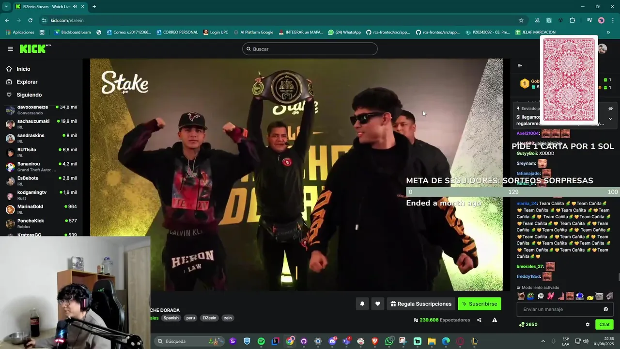Open Bananirou channel in sidebar
Viewport: 620px width, 349px height.
pyautogui.click(x=41, y=166)
